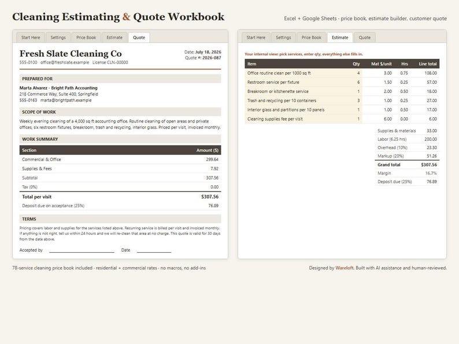Open the Quote tab in right panel
This screenshot has width=459, height=344.
click(x=365, y=38)
